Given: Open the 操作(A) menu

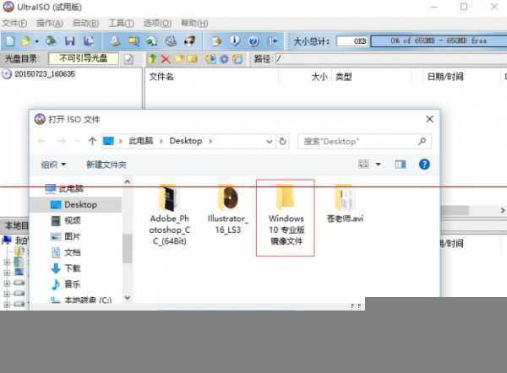Looking at the screenshot, I should [x=50, y=24].
